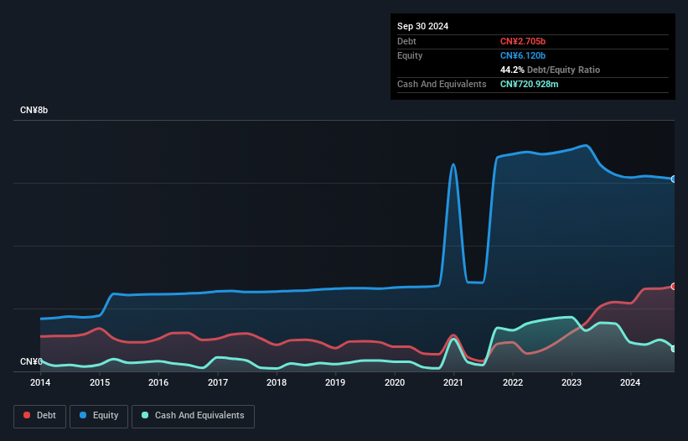
Task: Click the 2017 x-axis label
Action: (218, 382)
